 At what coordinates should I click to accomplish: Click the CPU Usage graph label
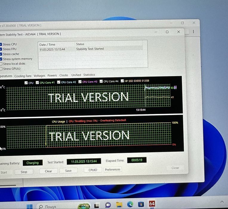point(58,122)
